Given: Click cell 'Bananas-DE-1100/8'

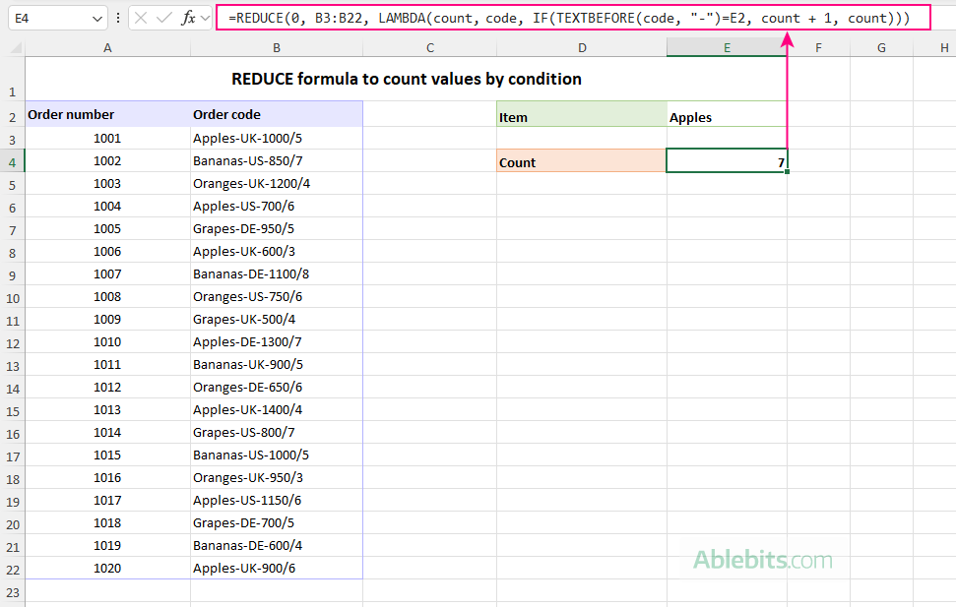Looking at the screenshot, I should tap(277, 274).
